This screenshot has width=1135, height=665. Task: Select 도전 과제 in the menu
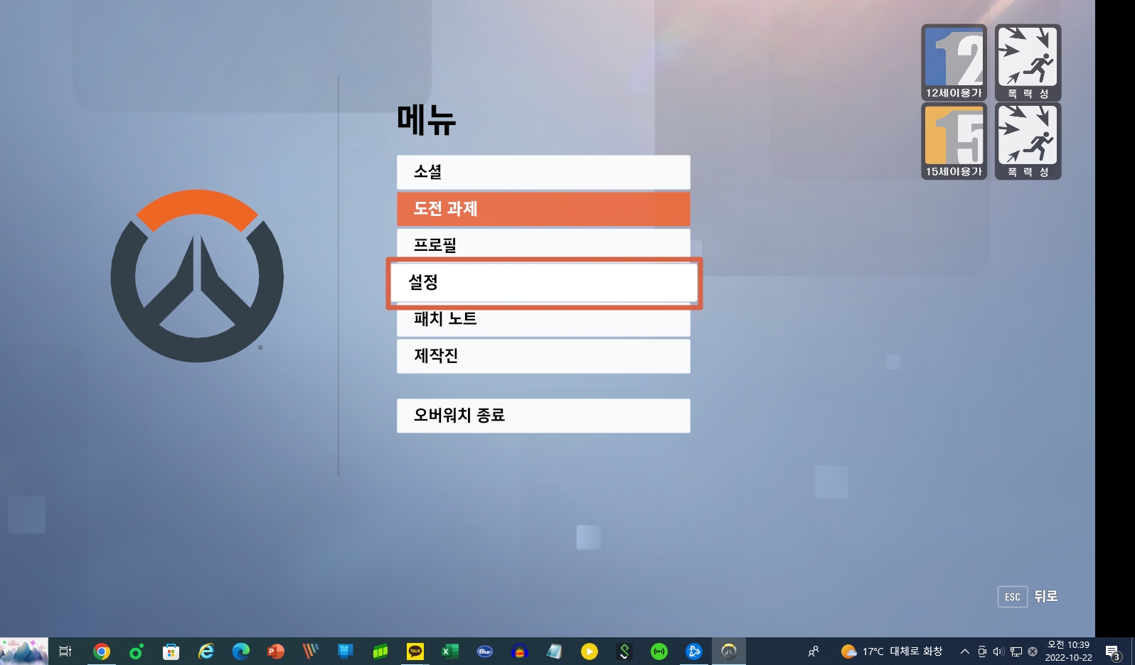(543, 209)
